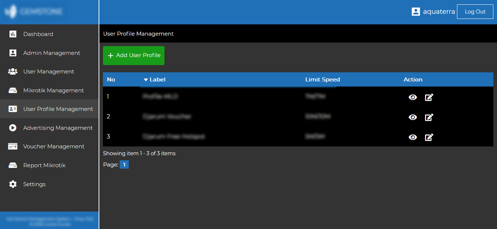Click the Voucher Management card icon
497x229 pixels.
click(13, 146)
